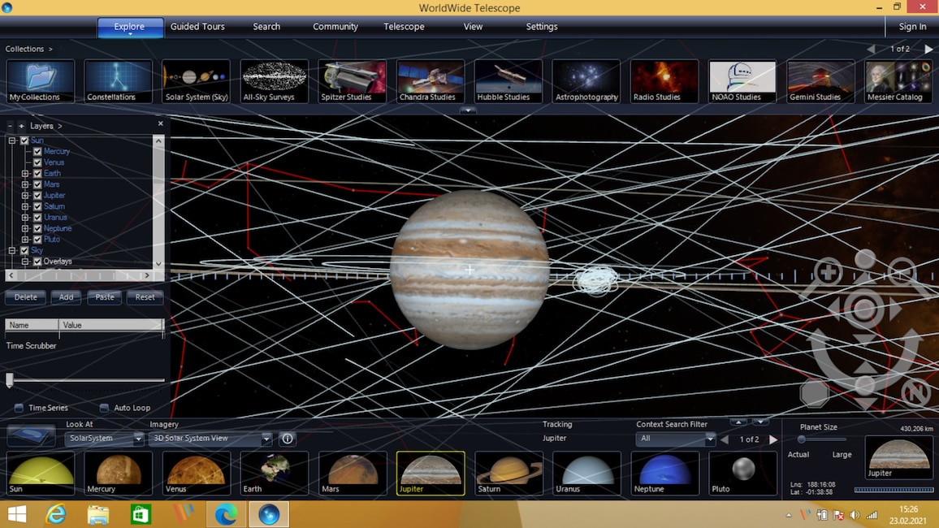Image resolution: width=939 pixels, height=528 pixels.
Task: Open Gemini Studies collection
Action: 820,80
